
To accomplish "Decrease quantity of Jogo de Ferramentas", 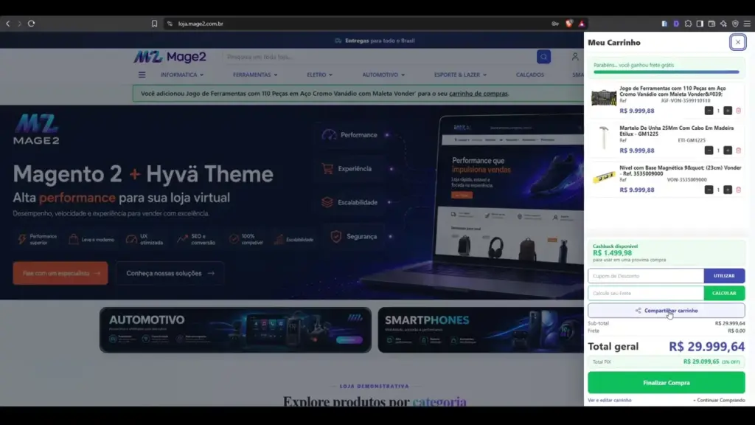I will [x=709, y=111].
